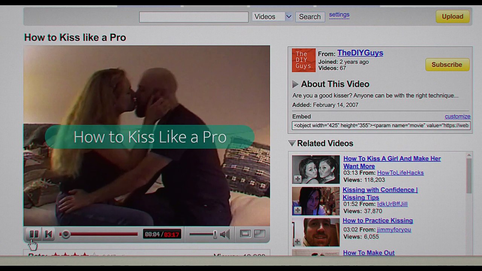The width and height of the screenshot is (482, 271).
Task: Adjust the volume slider handle
Action: point(215,234)
